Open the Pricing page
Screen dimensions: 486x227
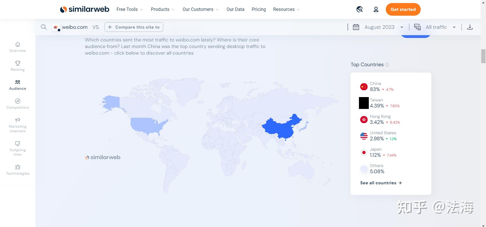259,9
